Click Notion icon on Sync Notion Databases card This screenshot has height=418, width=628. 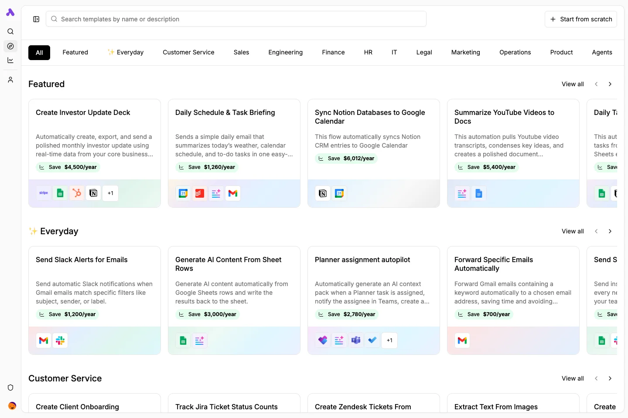(x=323, y=193)
